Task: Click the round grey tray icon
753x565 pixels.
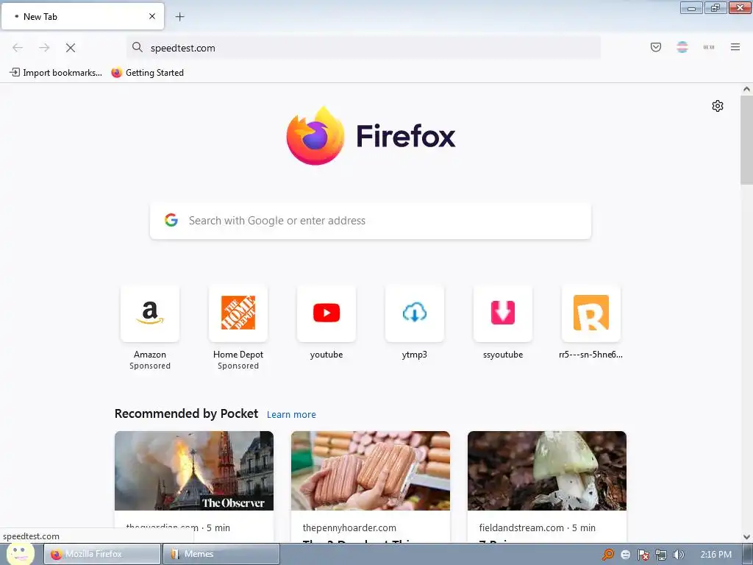Action: (x=625, y=555)
